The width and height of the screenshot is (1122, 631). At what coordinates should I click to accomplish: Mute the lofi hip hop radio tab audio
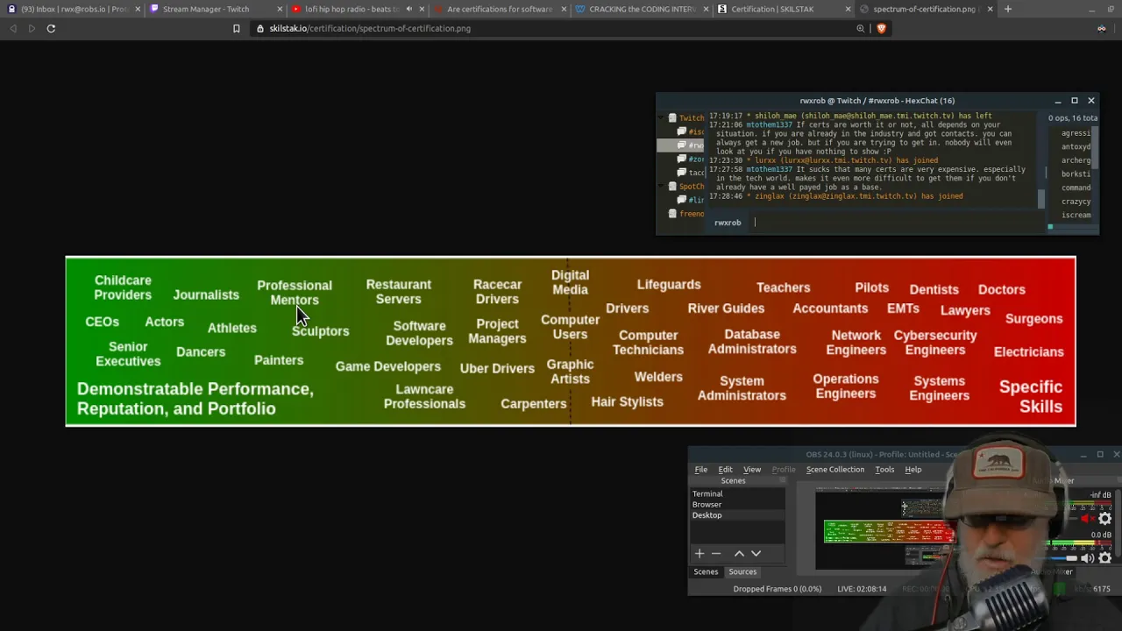tap(408, 9)
